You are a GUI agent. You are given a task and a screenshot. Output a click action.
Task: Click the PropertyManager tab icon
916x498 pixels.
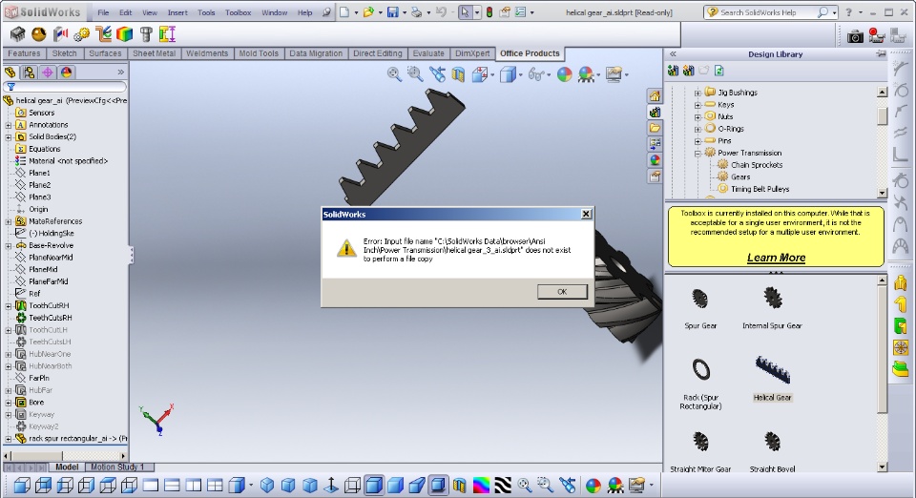29,73
